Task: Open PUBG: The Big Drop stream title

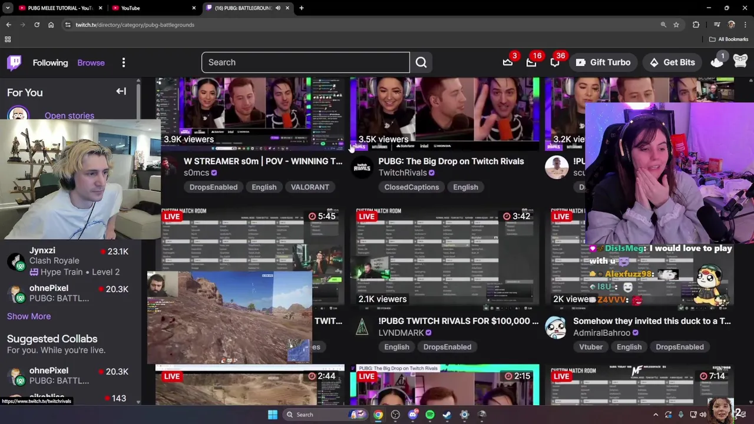Action: [451, 161]
